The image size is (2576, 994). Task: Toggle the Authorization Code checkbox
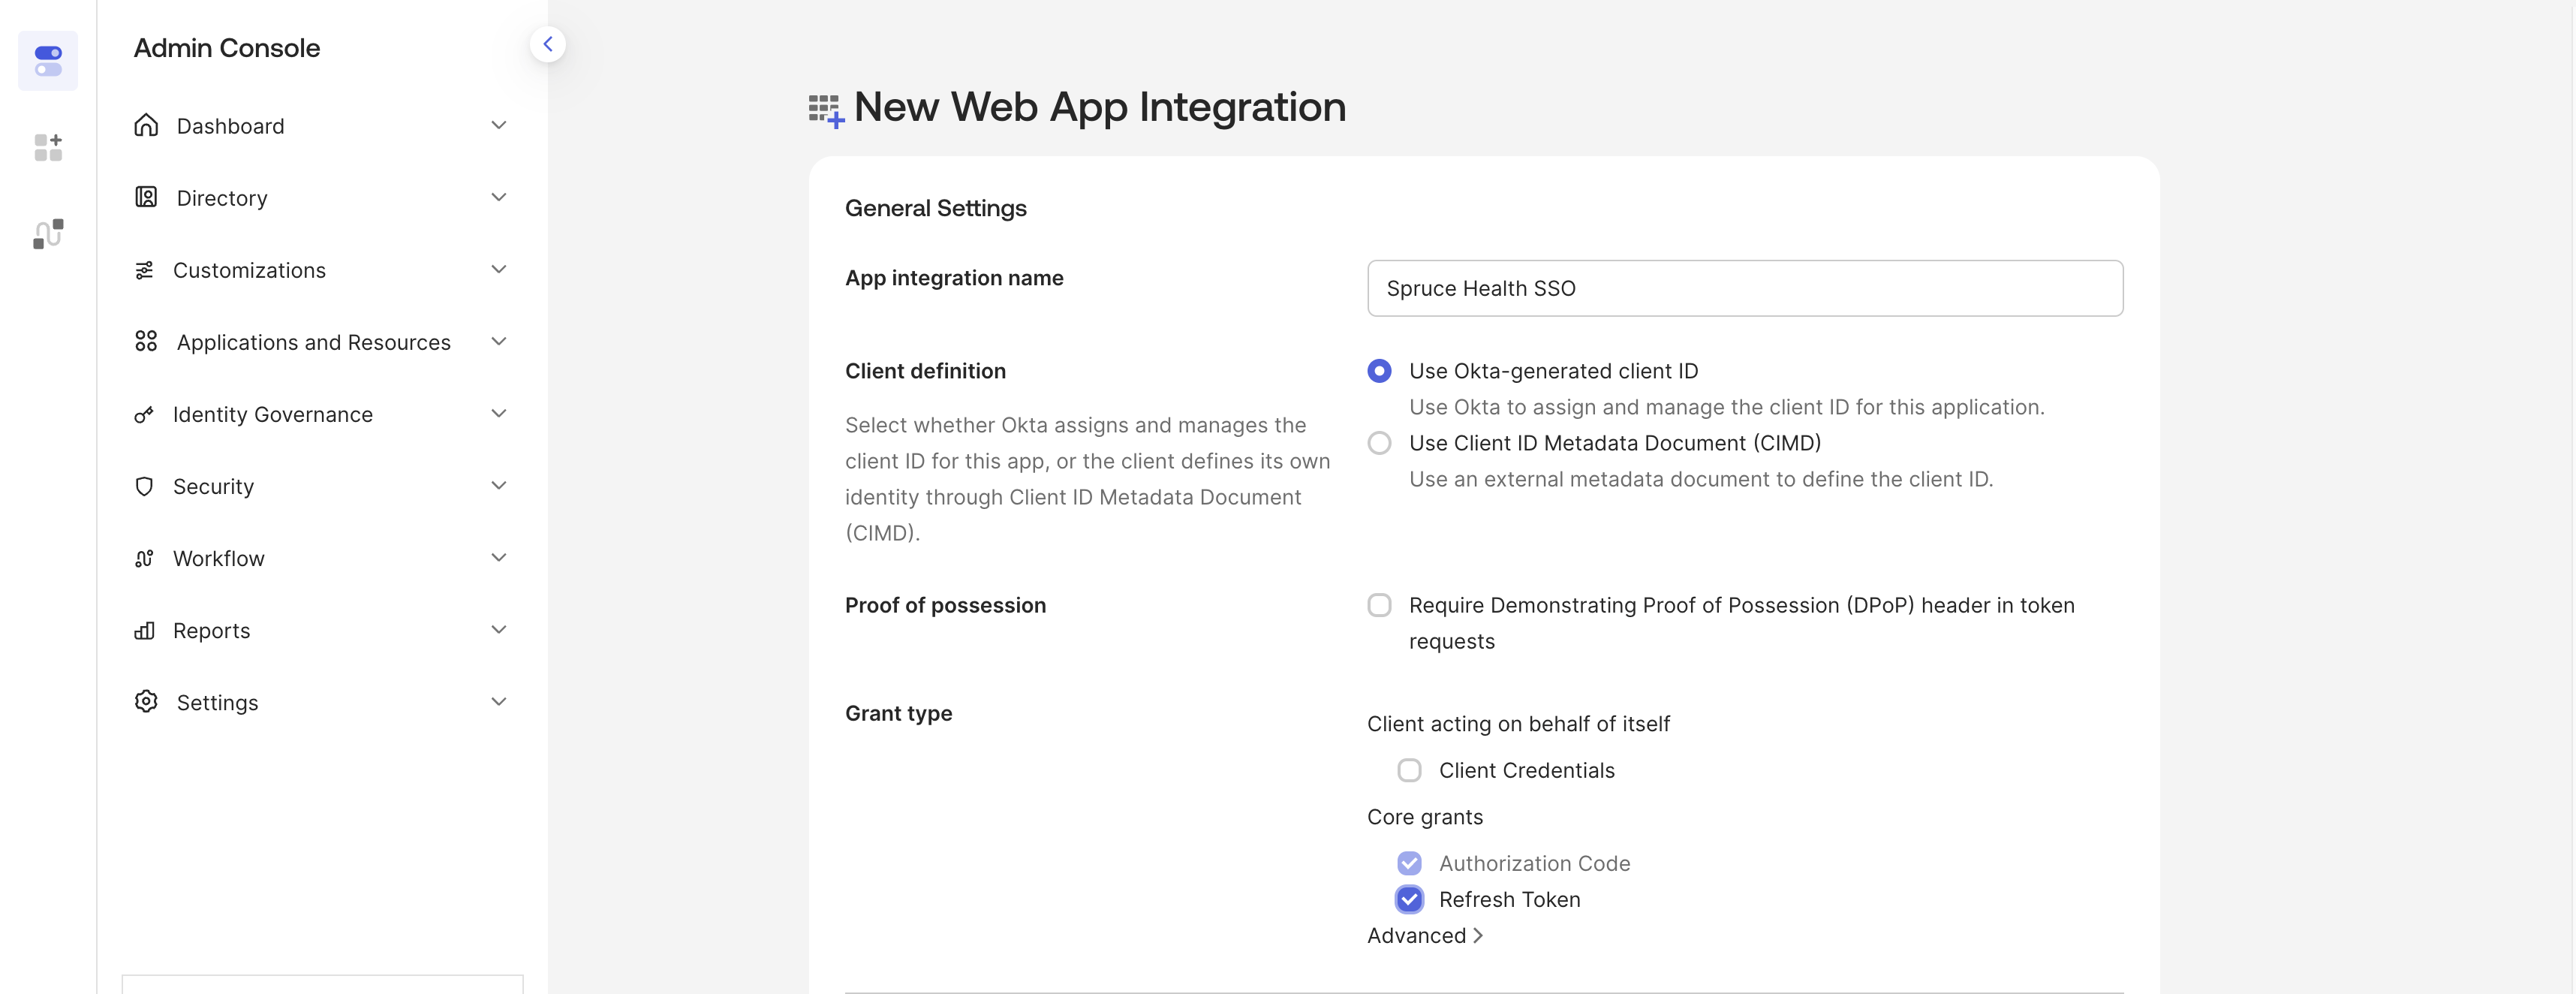(1409, 863)
